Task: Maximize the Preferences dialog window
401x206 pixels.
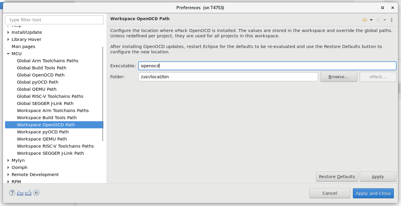Action: [x=383, y=8]
